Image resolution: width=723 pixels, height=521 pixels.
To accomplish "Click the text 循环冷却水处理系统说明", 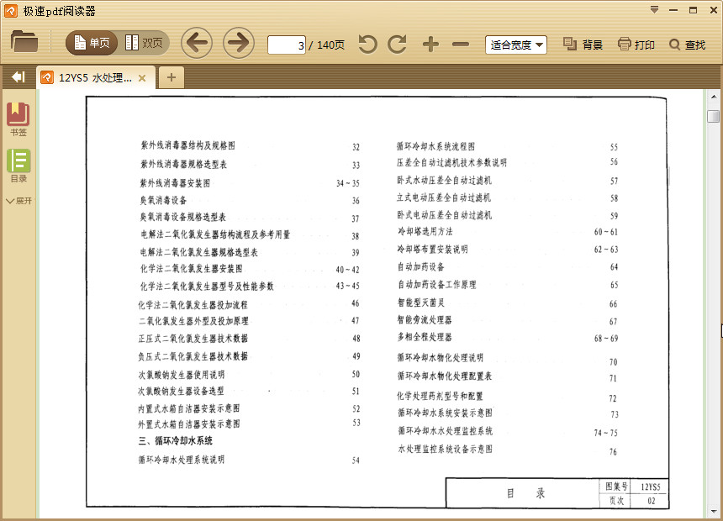I will [182, 460].
